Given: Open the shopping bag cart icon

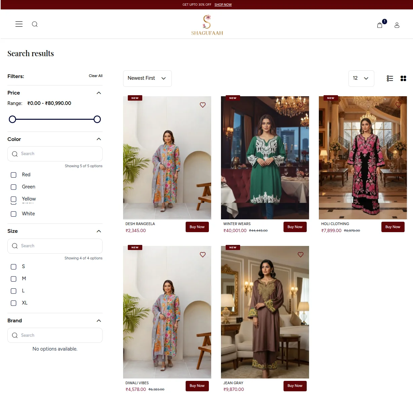Looking at the screenshot, I should pos(380,25).
